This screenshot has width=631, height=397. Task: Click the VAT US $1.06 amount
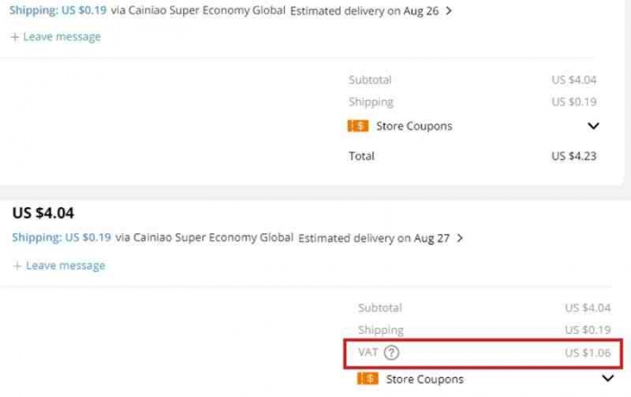588,353
